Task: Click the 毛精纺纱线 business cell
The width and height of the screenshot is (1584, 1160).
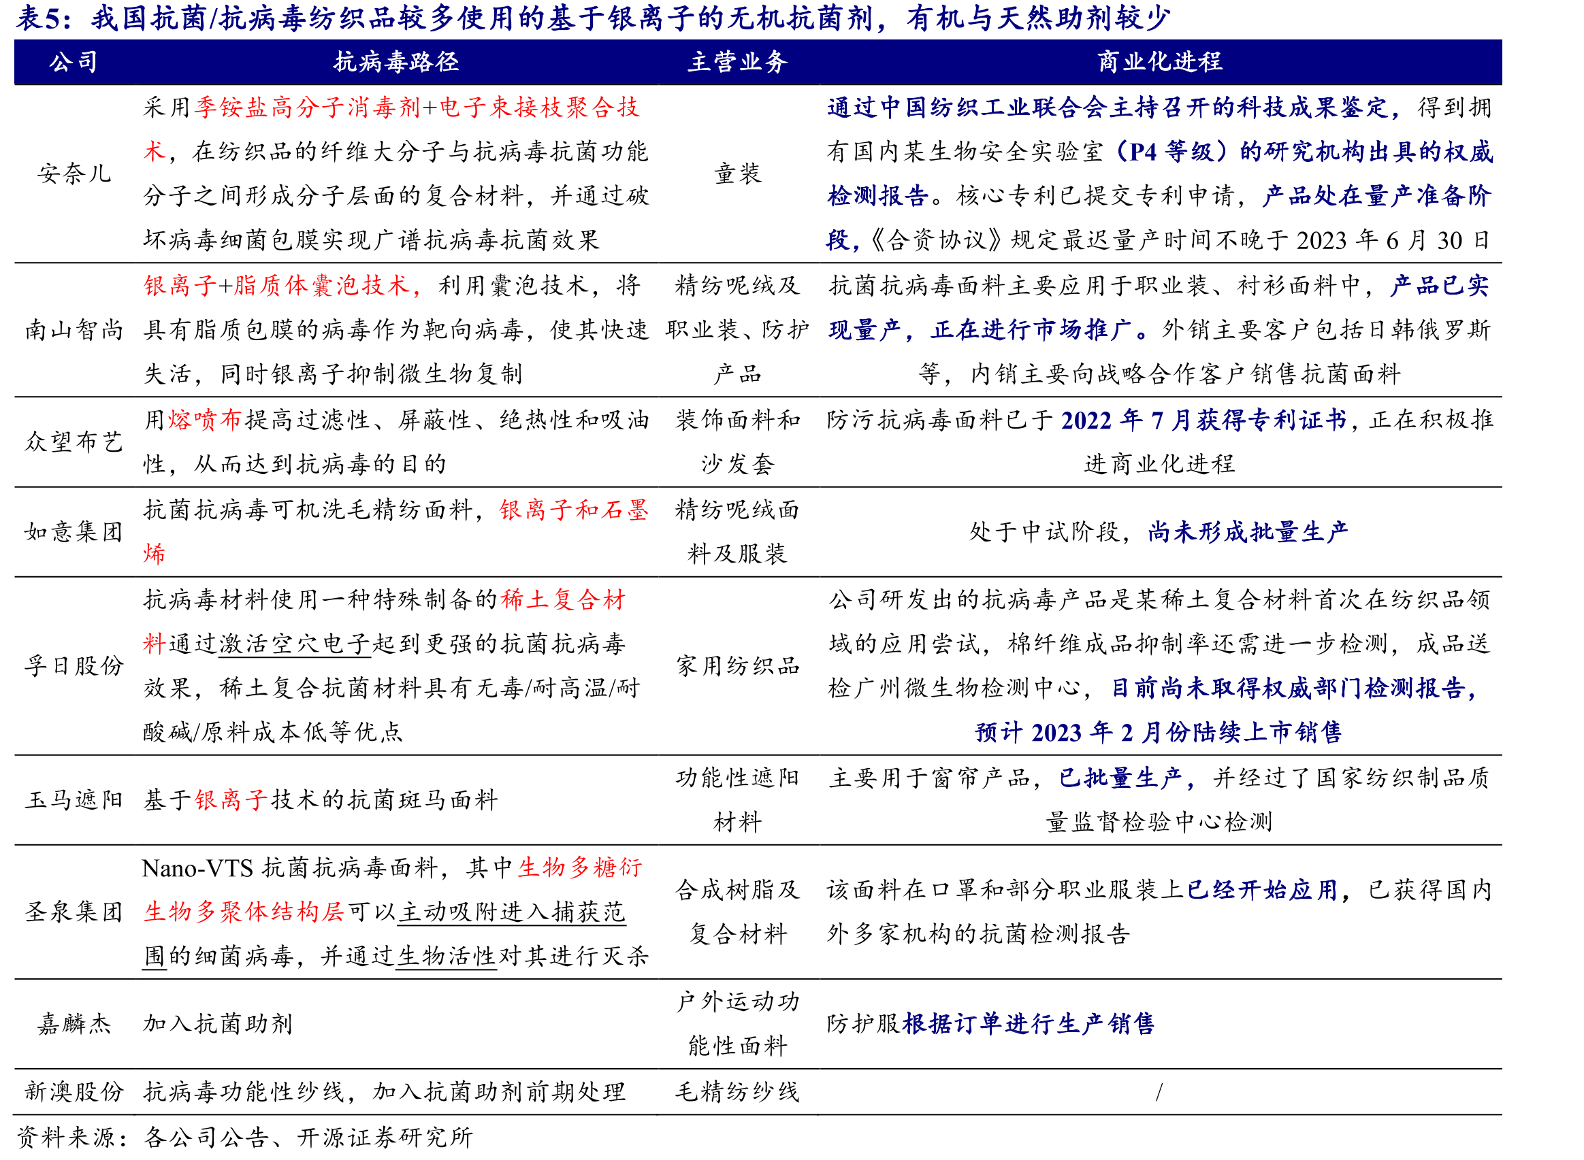Action: coord(738,1092)
